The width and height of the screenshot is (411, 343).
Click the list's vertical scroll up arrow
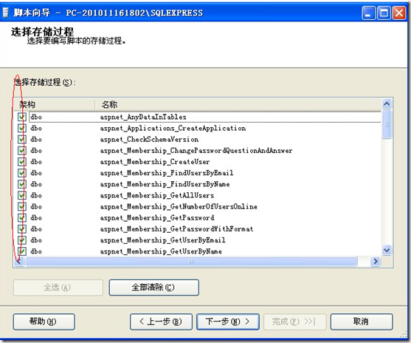coord(387,104)
